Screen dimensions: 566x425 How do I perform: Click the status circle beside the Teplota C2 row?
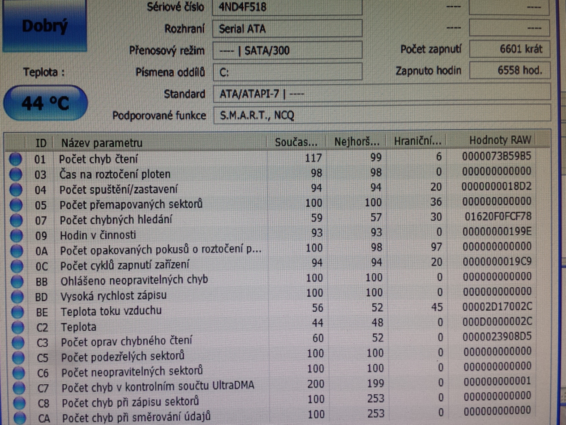pyautogui.click(x=18, y=327)
